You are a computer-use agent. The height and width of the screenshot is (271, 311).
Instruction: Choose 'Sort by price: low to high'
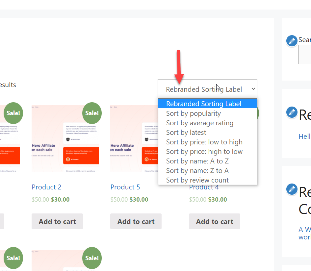point(207,142)
